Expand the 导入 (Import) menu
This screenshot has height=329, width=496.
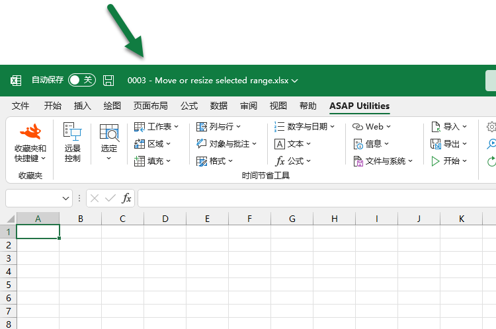[x=449, y=127]
